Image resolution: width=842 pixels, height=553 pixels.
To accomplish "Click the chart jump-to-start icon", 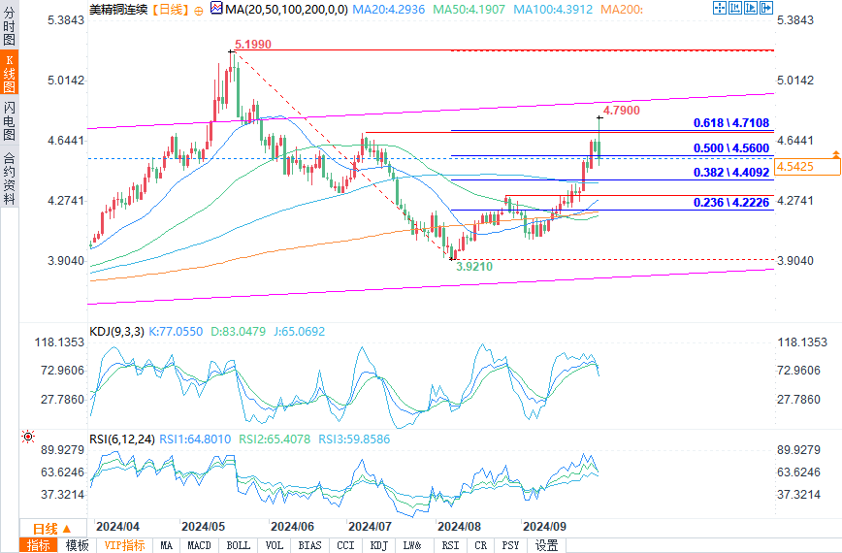I will point(735,8).
